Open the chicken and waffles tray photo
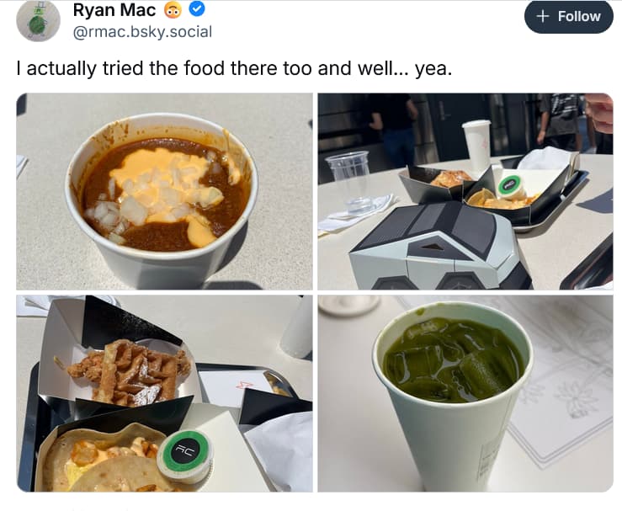 click(164, 393)
